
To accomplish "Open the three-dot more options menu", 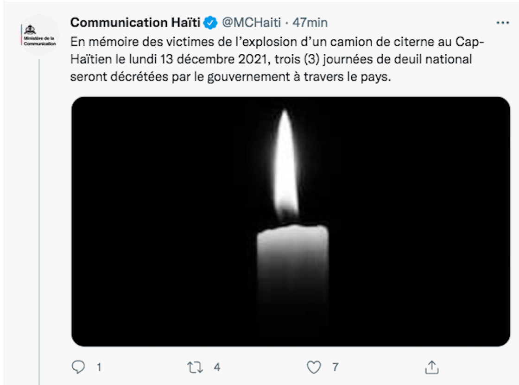I will [x=503, y=23].
